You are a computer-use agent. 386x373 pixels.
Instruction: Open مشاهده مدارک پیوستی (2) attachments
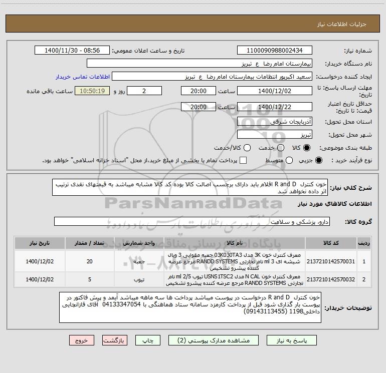pyautogui.click(x=214, y=340)
